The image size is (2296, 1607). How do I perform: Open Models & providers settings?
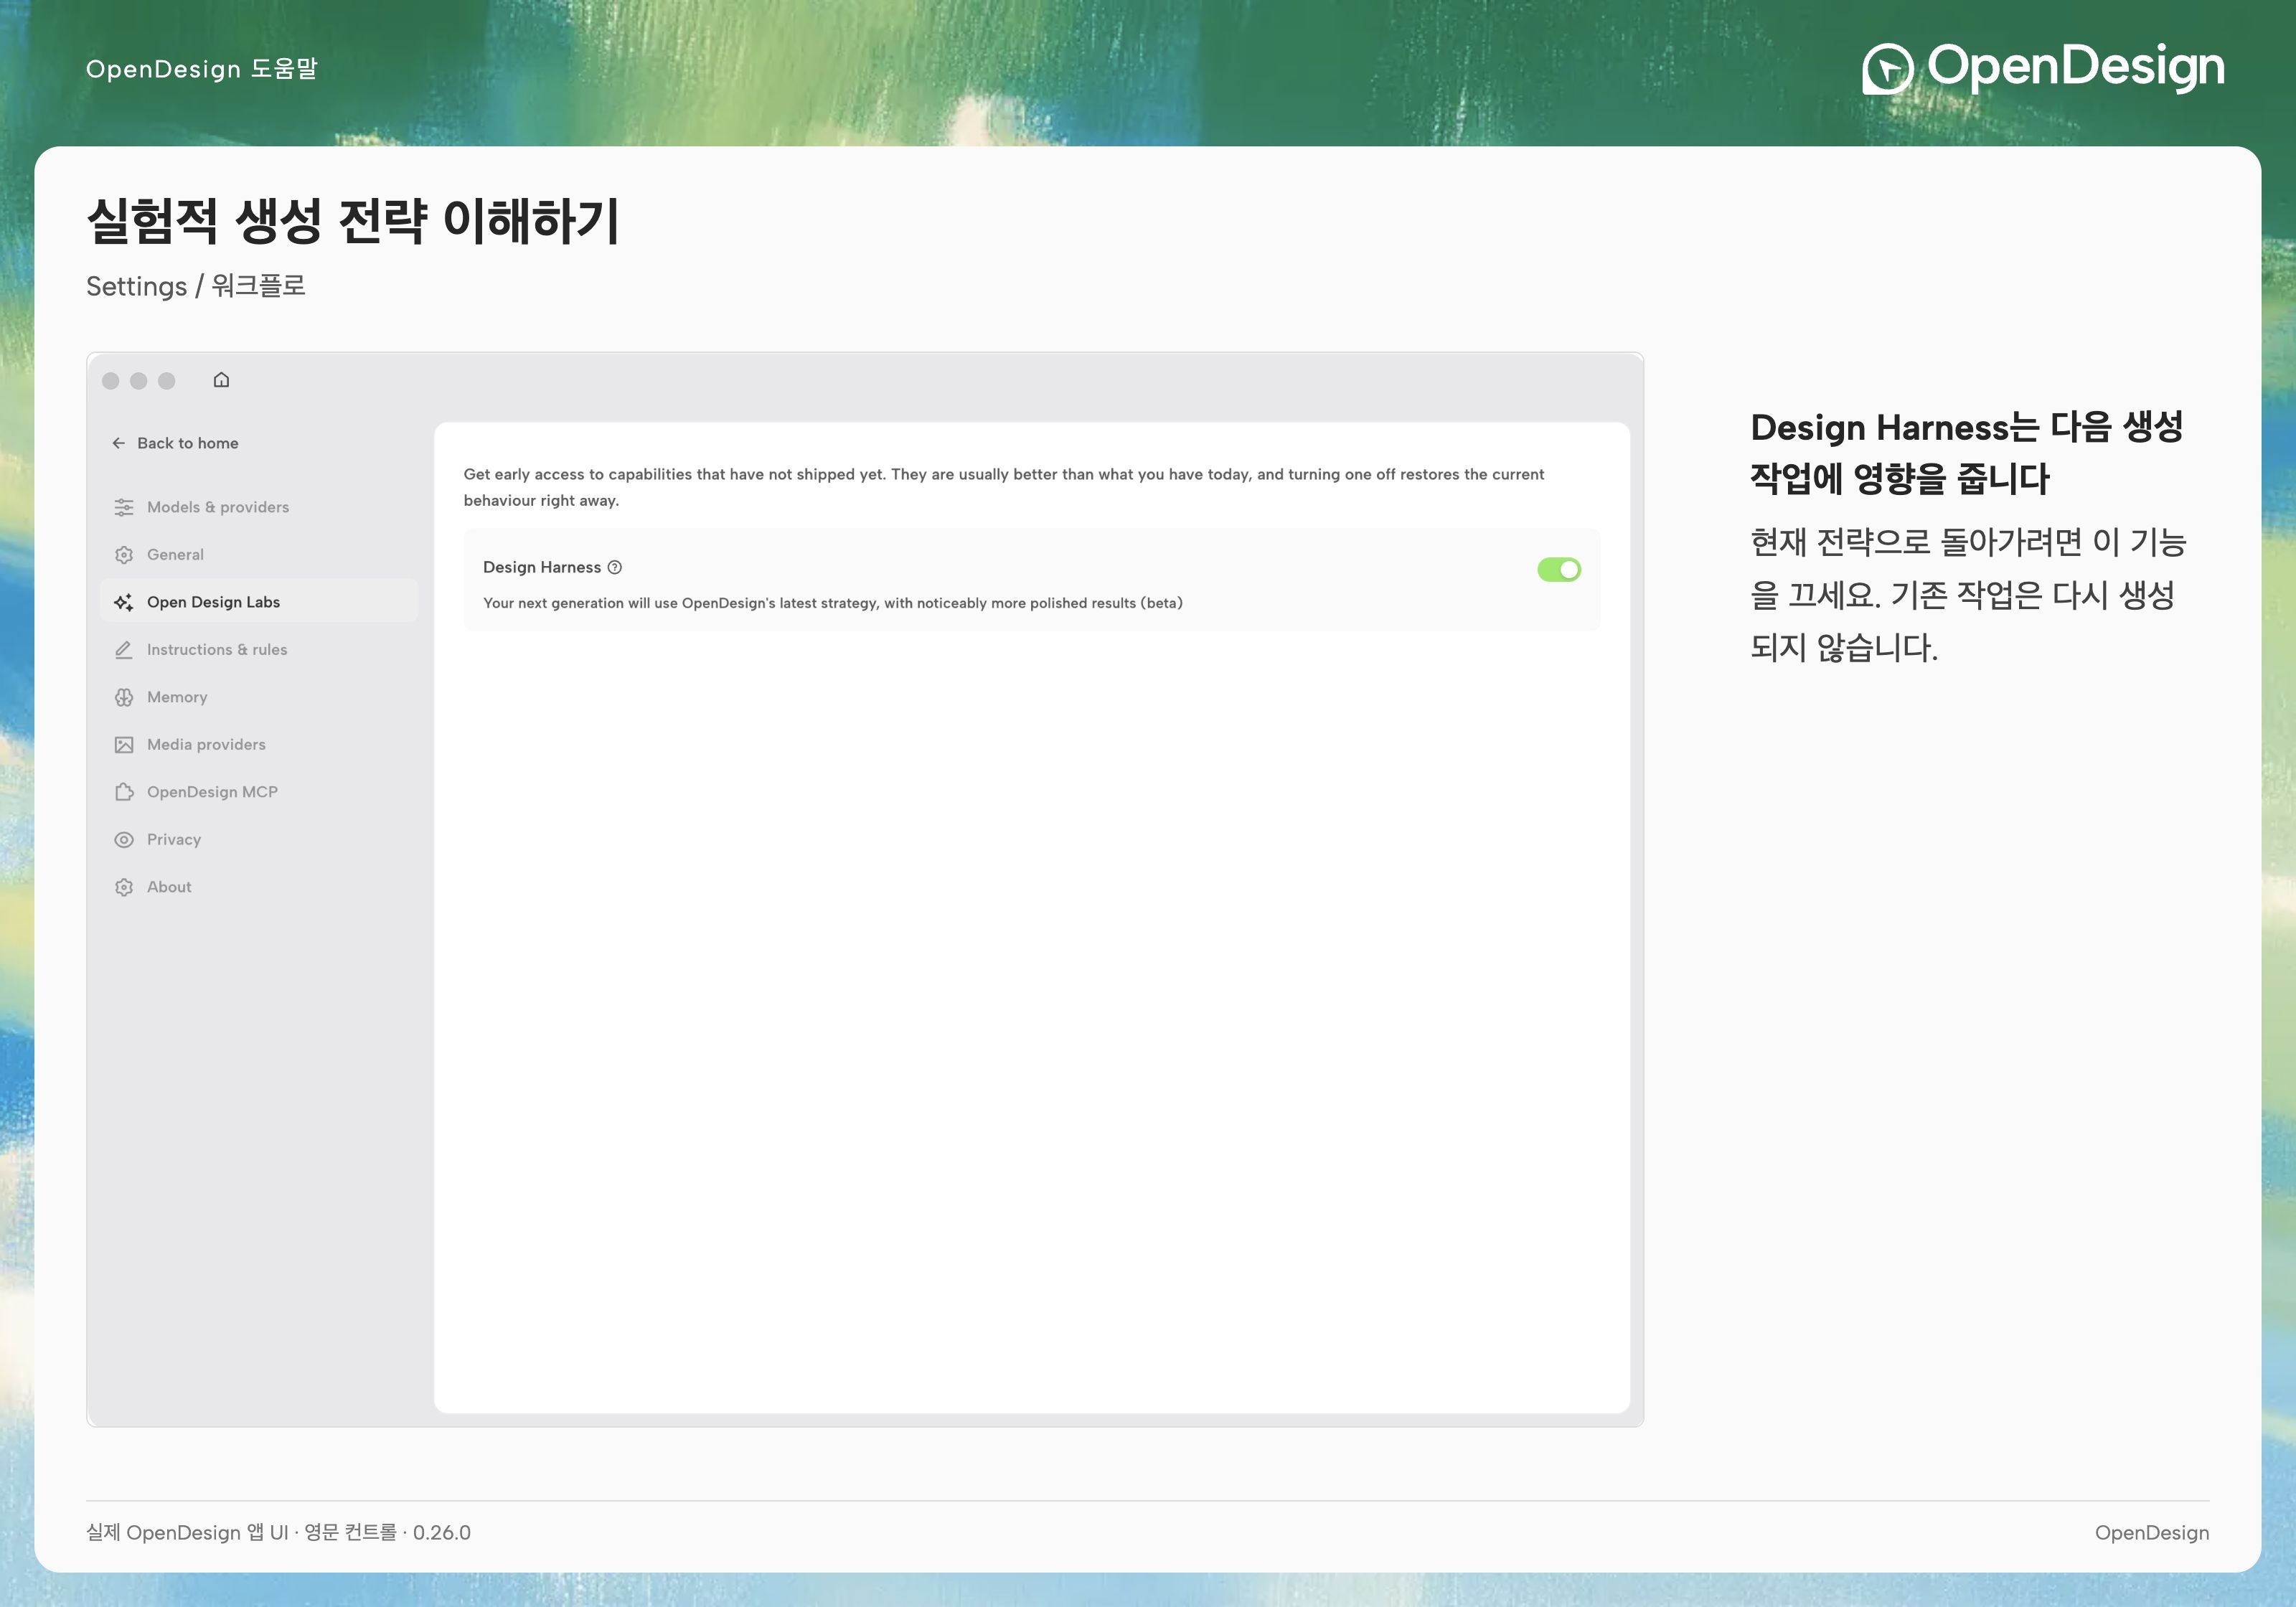click(x=259, y=507)
